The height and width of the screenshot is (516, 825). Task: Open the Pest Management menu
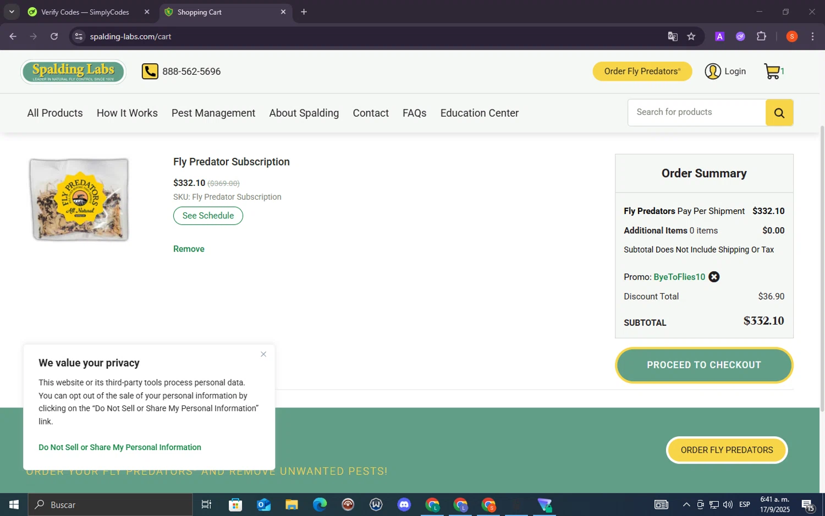213,113
